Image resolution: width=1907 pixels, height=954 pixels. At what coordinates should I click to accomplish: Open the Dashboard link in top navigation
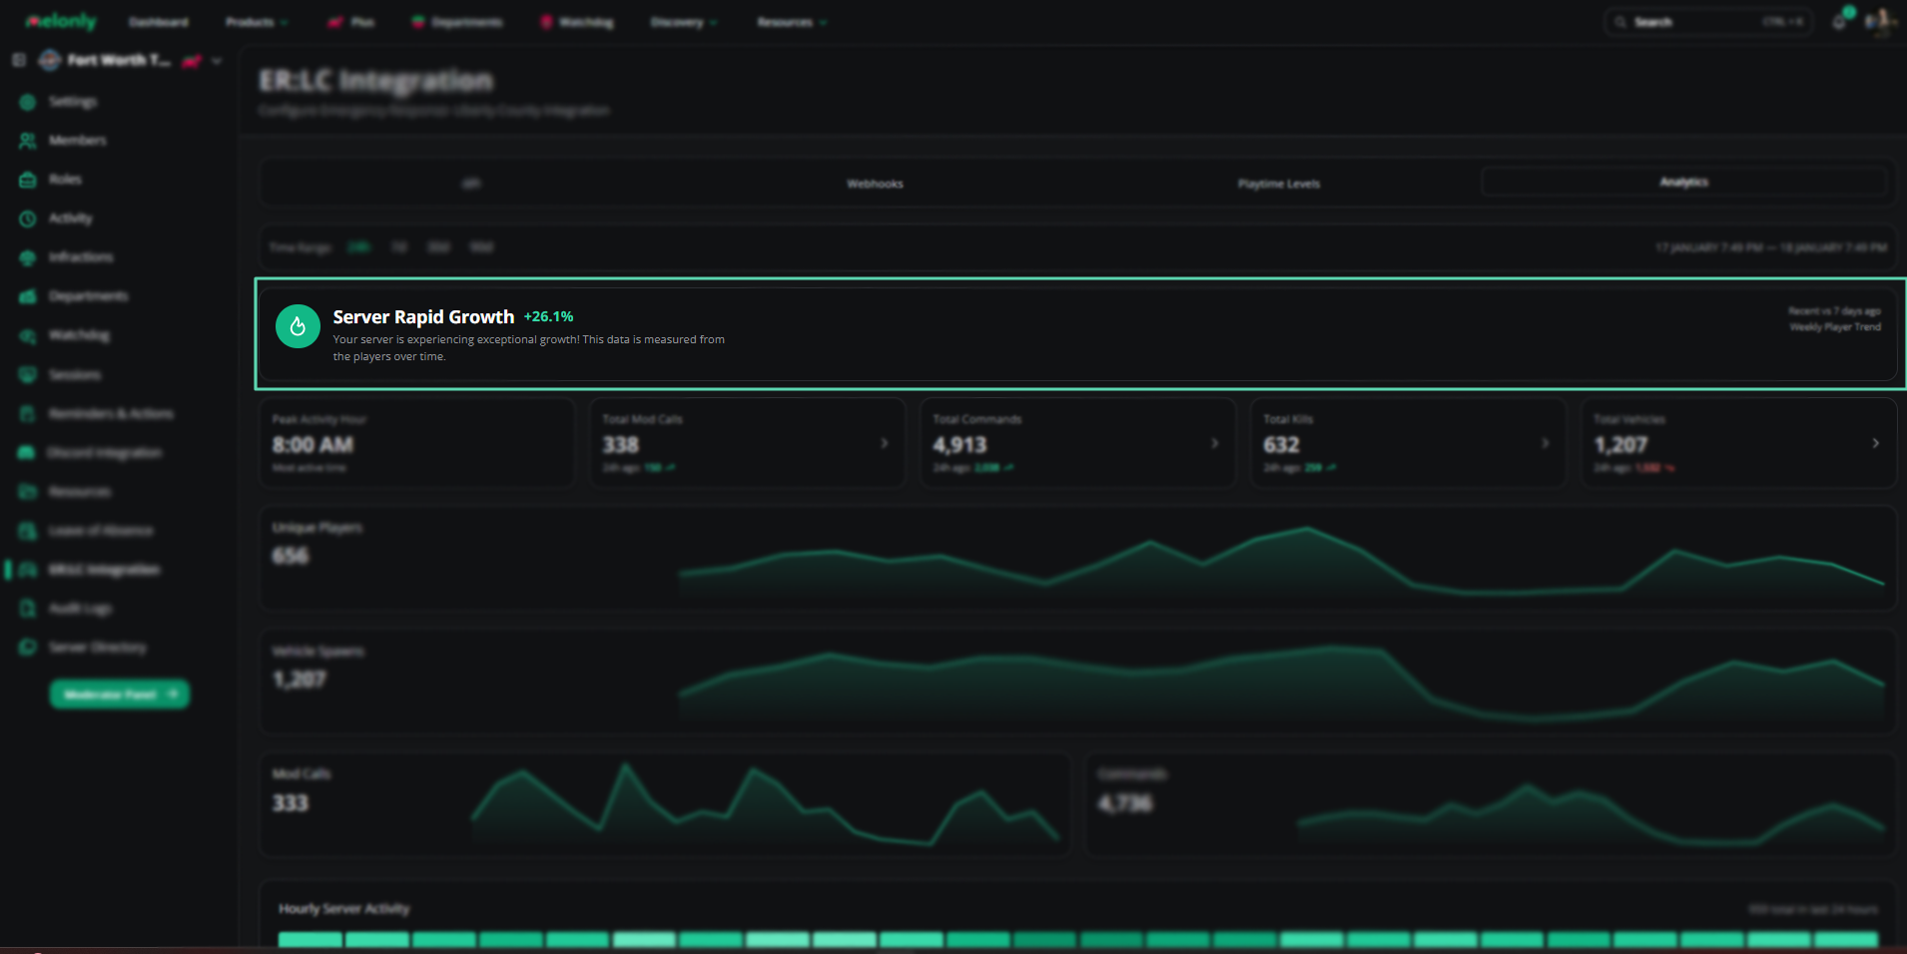(x=159, y=22)
